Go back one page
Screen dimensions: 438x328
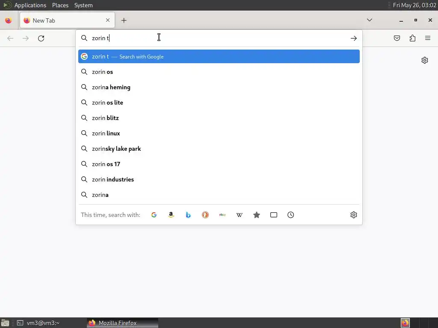10,38
